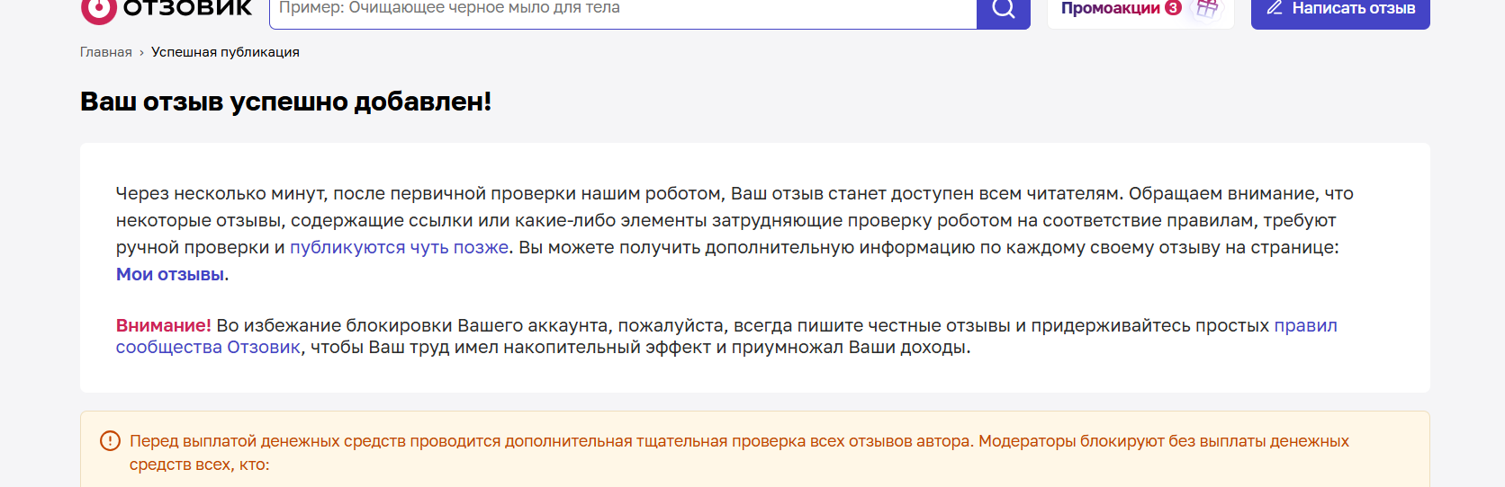Go to Главная breadcrumb link
This screenshot has height=487, width=1505.
(106, 52)
